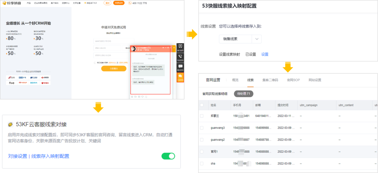The width and height of the screenshot is (378, 173).
Task: Select the checkbox for the guanwang2 row
Action: click(202, 140)
